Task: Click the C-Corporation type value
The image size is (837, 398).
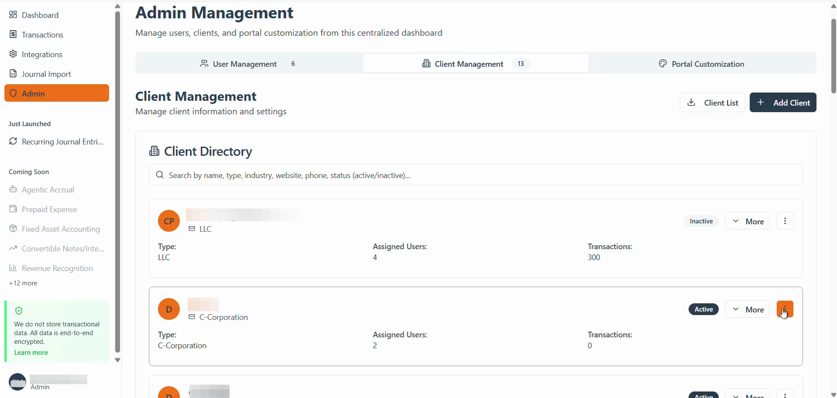Action: [x=182, y=346]
